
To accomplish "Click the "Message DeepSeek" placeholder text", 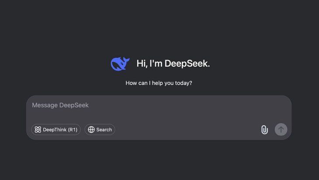I will [60, 105].
